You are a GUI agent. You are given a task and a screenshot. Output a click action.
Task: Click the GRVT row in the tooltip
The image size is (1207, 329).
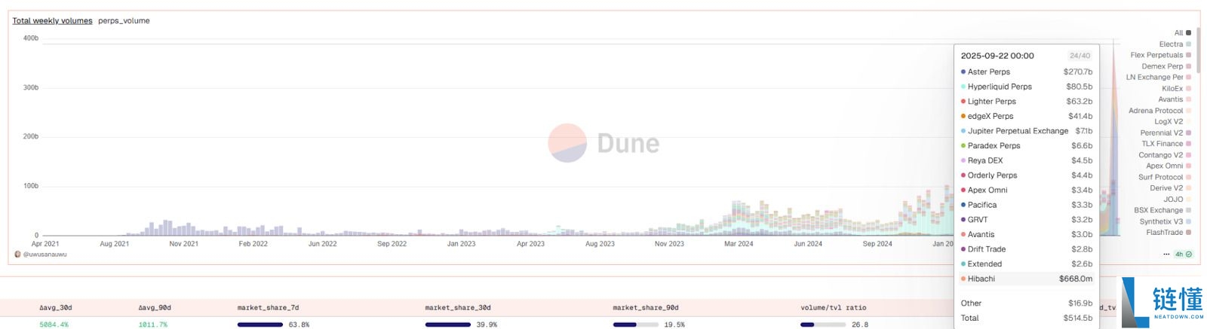pyautogui.click(x=1027, y=220)
